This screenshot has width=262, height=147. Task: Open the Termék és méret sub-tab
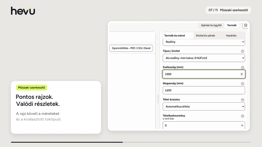tap(178, 35)
